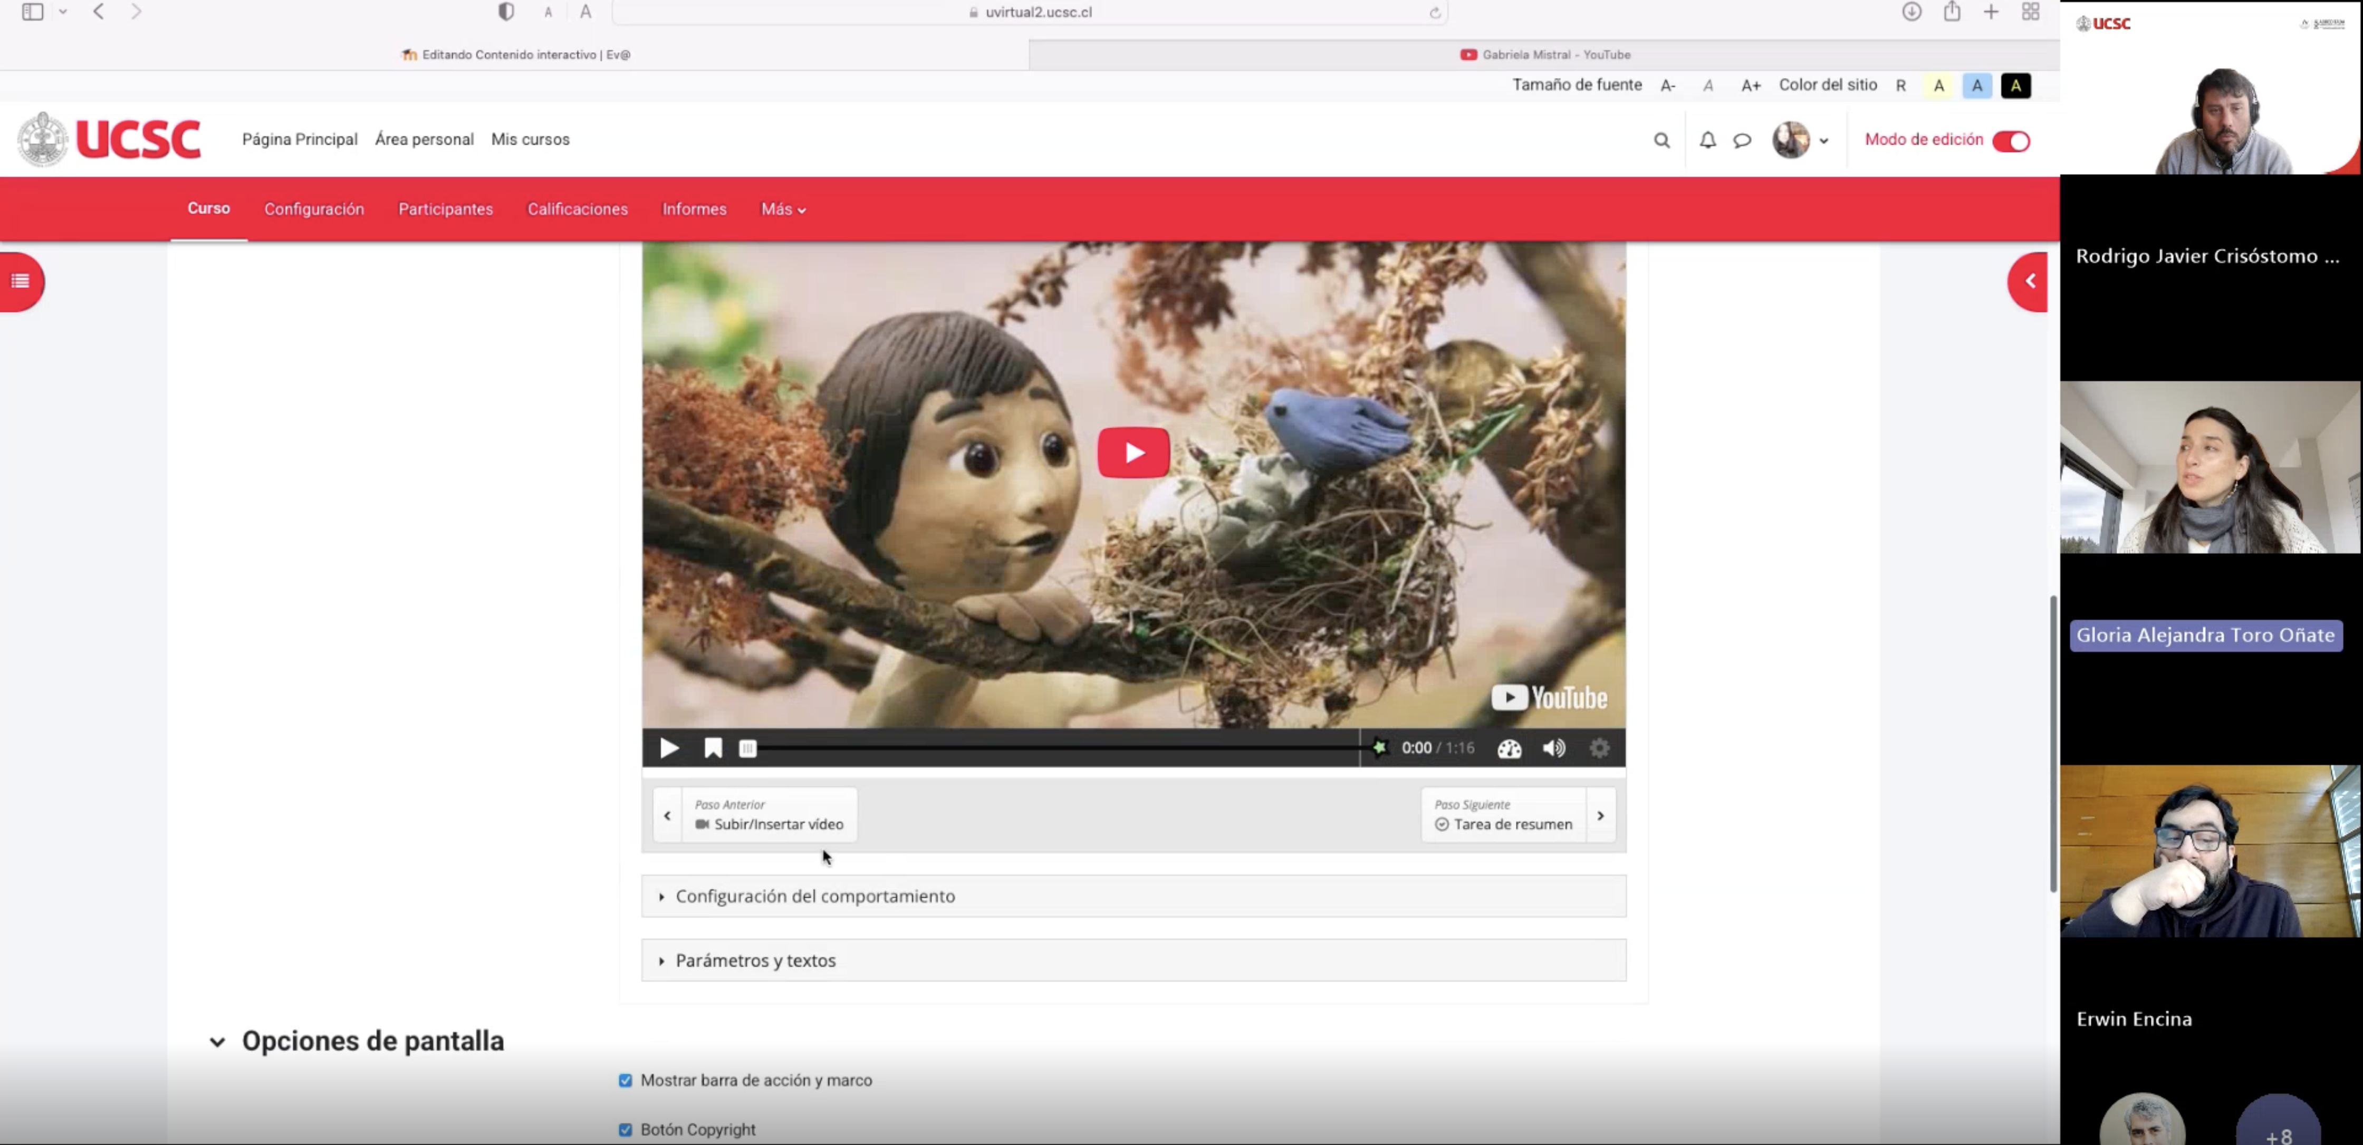
Task: Open the playback speed gauge icon
Action: coord(1509,749)
